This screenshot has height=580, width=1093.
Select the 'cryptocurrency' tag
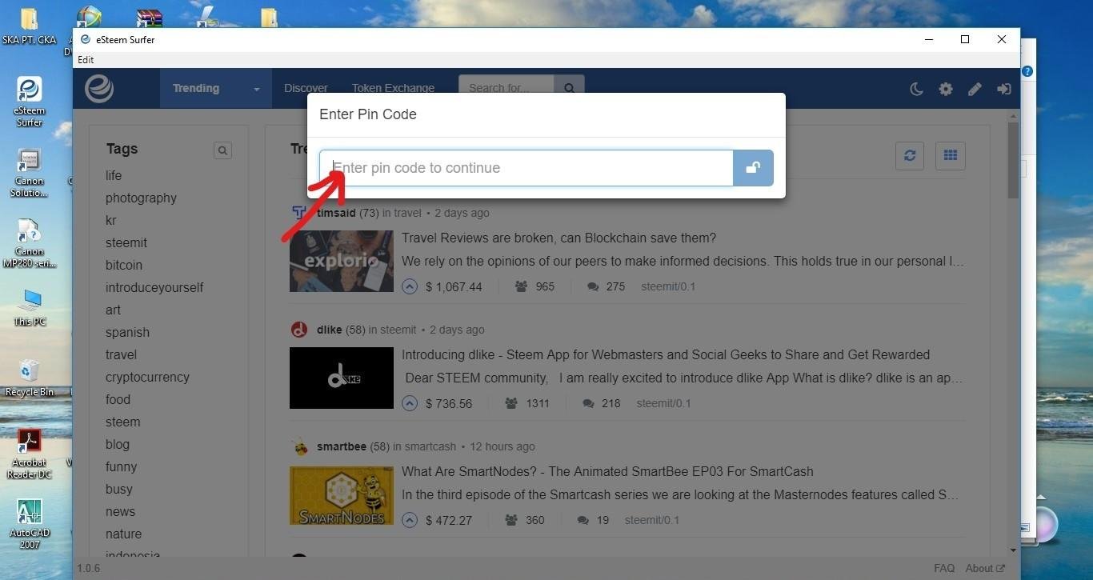147,377
